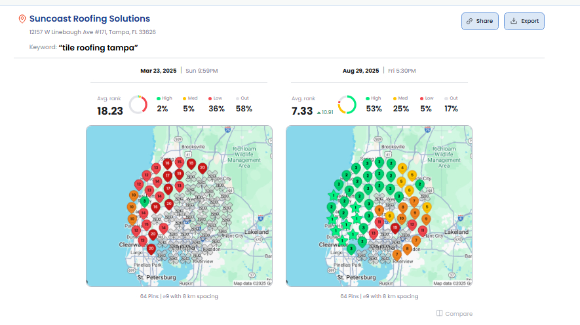Click the keyword "tile roofing tampa"
Screen dimensions: 580x325
tap(98, 48)
